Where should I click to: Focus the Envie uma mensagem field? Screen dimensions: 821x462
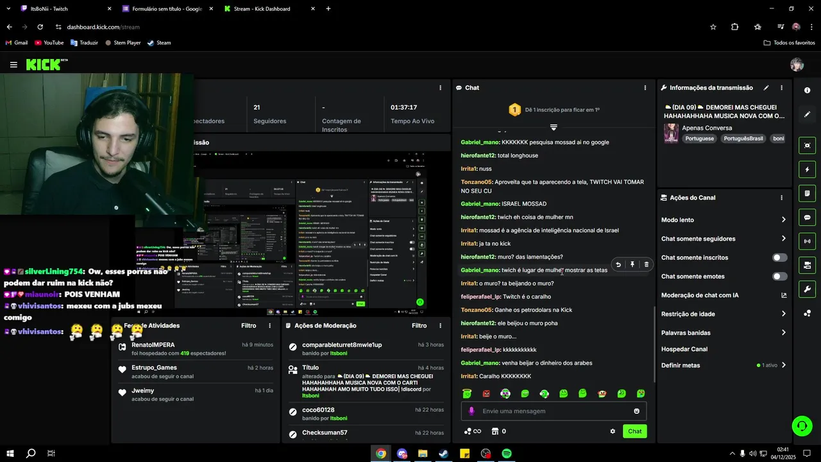[x=554, y=411]
